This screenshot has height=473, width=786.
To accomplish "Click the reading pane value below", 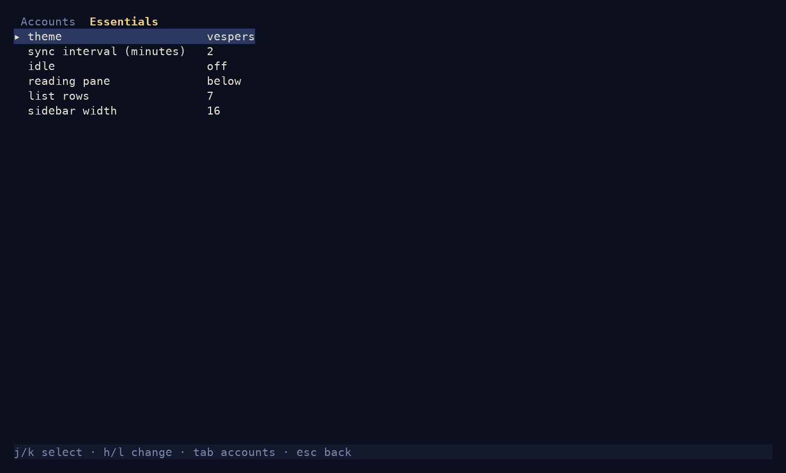I will pyautogui.click(x=224, y=81).
